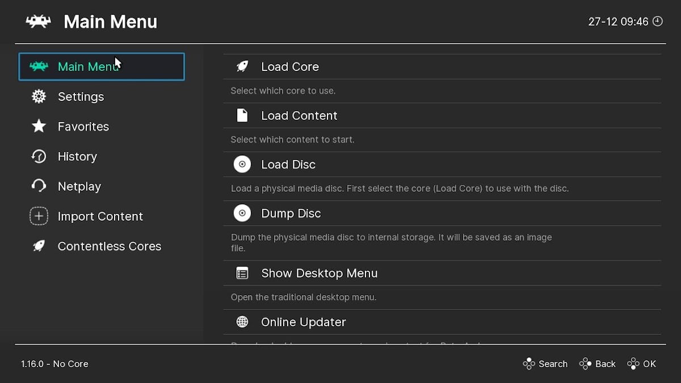Screen dimensions: 681x383
Task: Open Netplay via the headset icon
Action: click(x=39, y=186)
